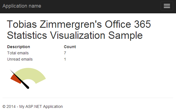Click the 2014 My ASP.NET Application footer text
The width and height of the screenshot is (176, 111).
pos(33,106)
